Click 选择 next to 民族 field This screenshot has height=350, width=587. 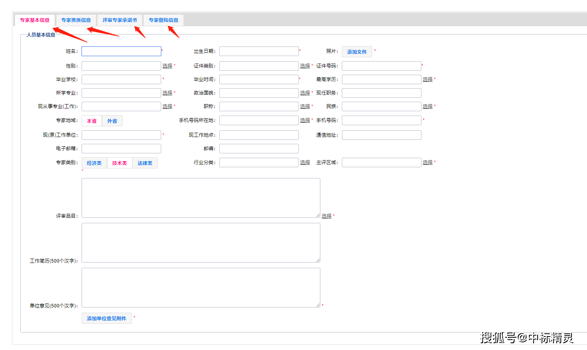click(x=427, y=106)
